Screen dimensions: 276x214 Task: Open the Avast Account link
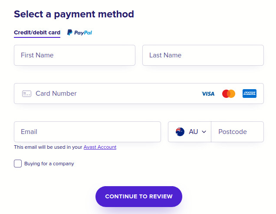(100, 147)
